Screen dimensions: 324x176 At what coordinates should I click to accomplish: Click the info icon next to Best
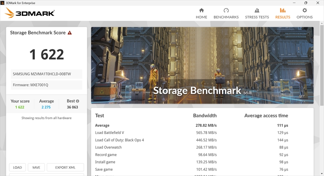pyautogui.click(x=77, y=101)
